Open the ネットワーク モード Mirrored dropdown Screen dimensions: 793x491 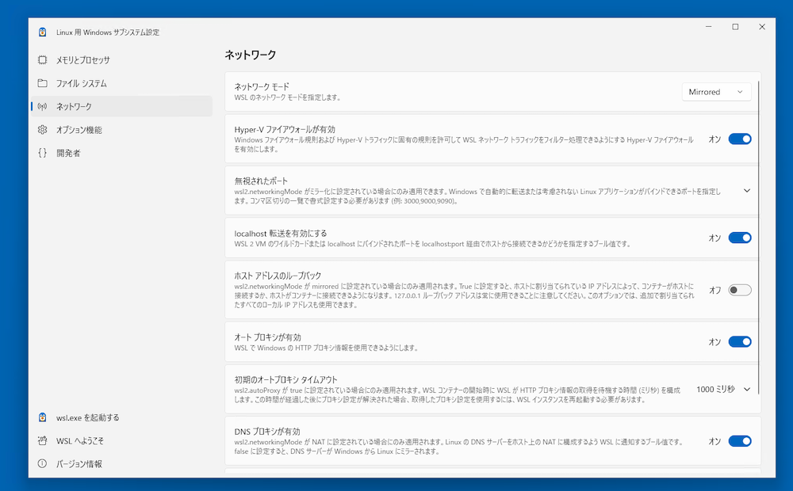716,92
